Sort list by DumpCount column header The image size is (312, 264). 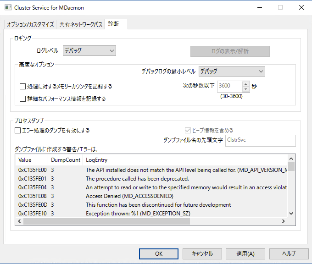[x=66, y=160]
